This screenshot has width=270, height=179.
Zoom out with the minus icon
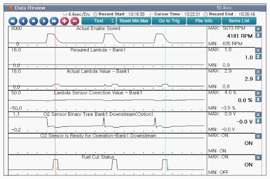(x=74, y=21)
